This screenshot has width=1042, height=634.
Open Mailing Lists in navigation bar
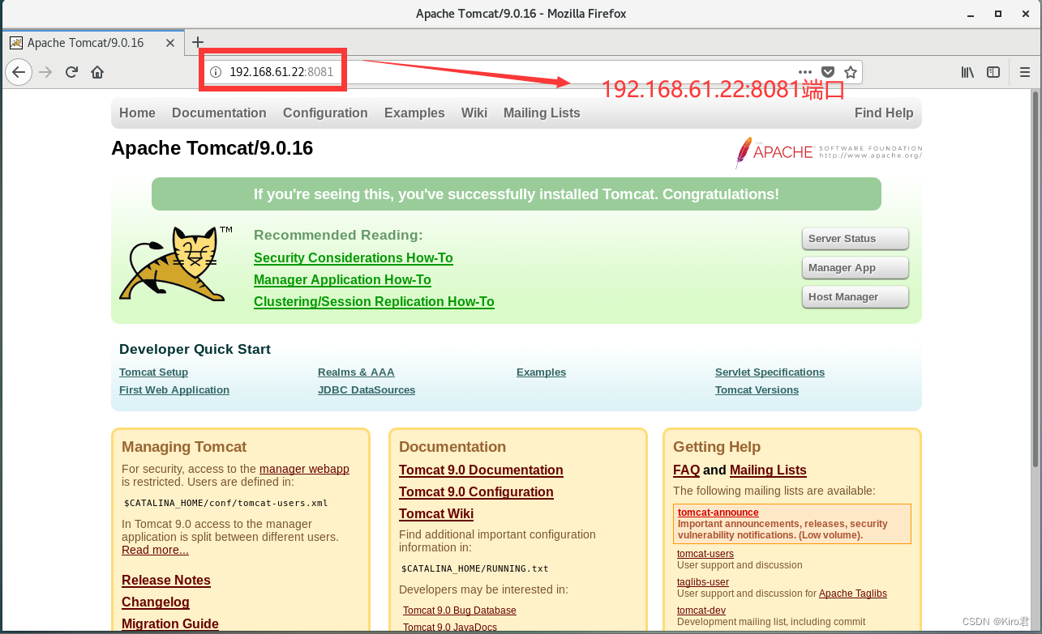[x=542, y=113]
